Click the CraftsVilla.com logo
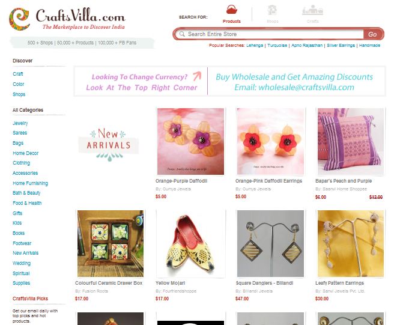This screenshot has height=325, width=400. [x=67, y=19]
